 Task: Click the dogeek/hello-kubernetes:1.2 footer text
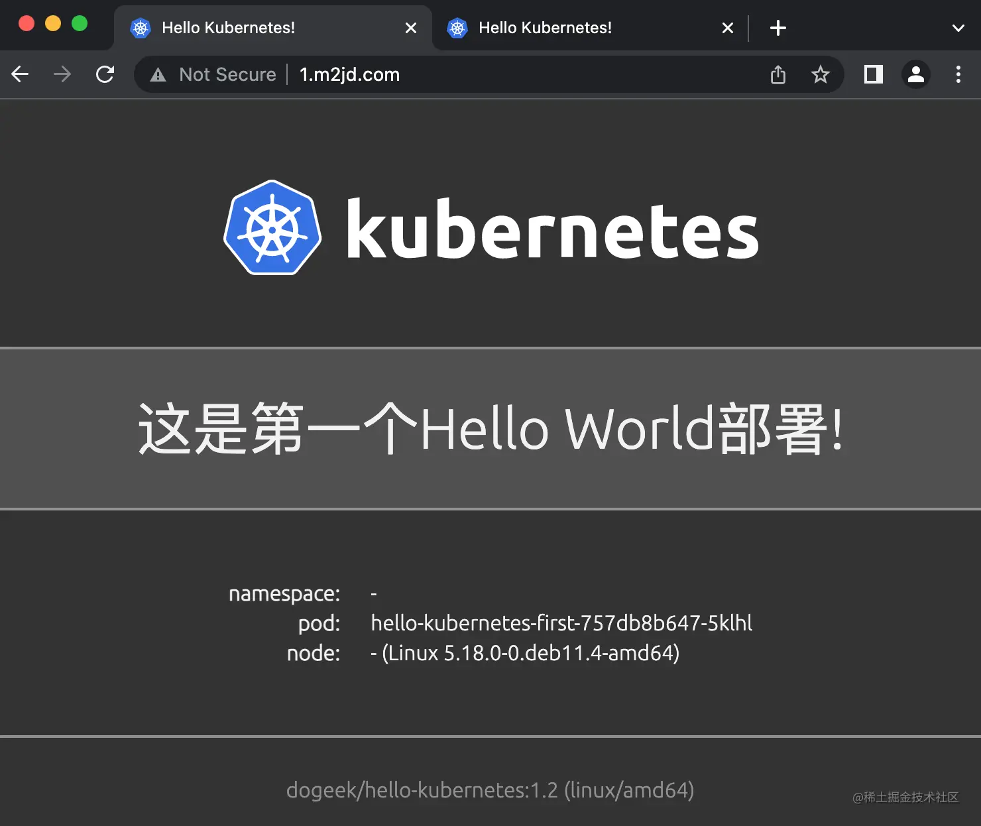click(x=490, y=790)
